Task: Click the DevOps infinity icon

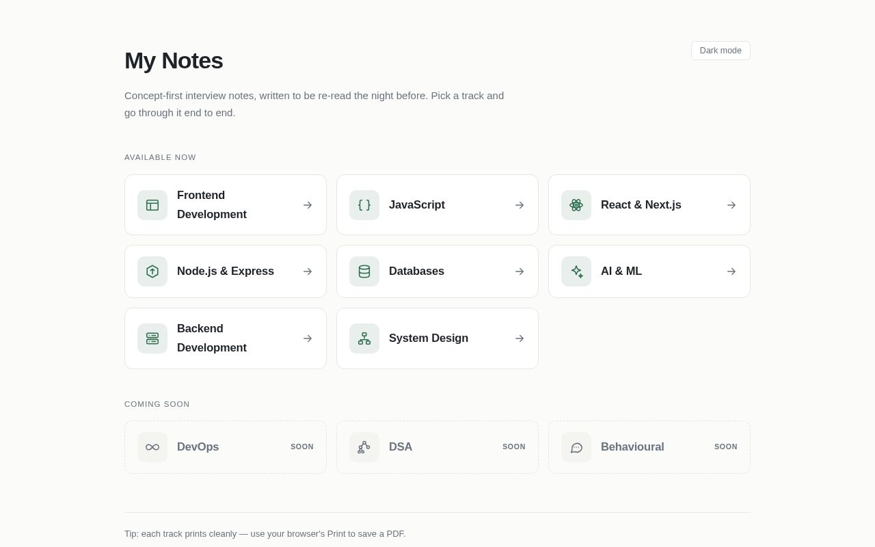Action: [x=152, y=447]
